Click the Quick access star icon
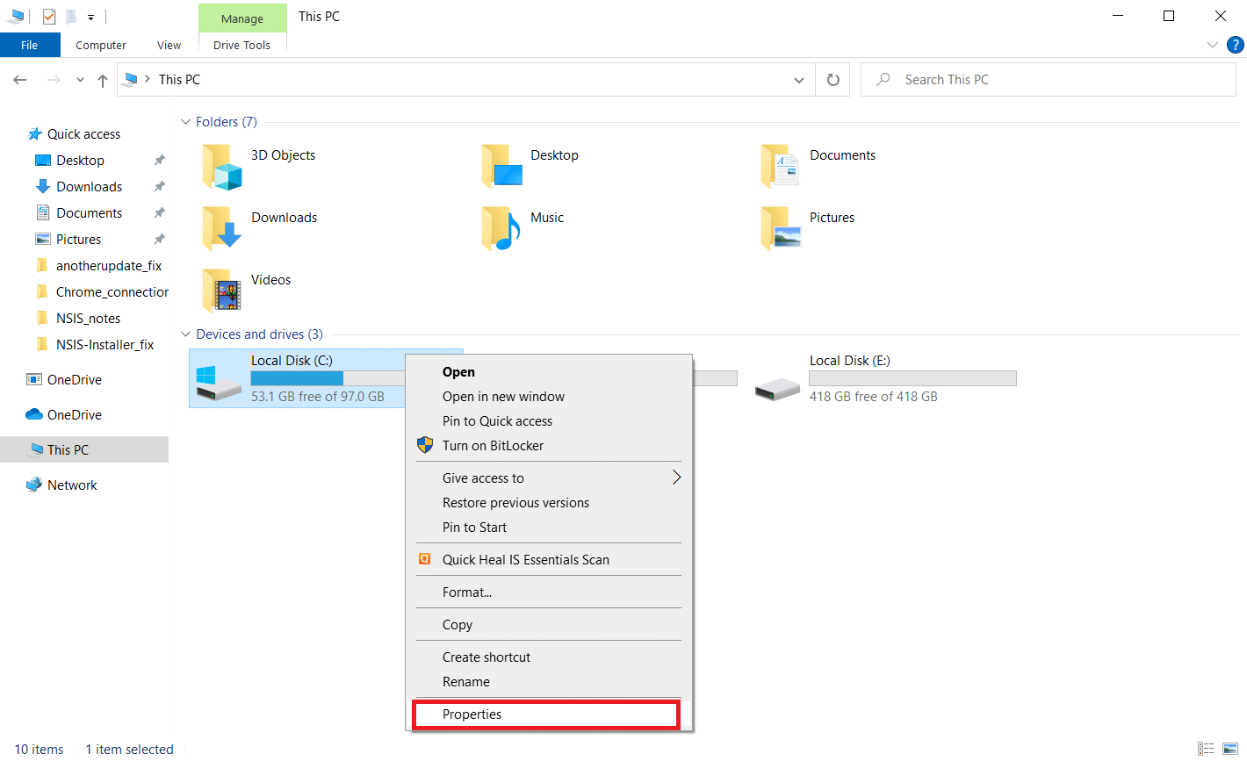 35,133
